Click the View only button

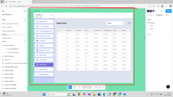87,87
